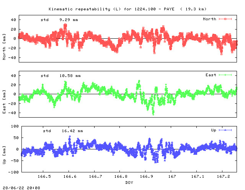The width and height of the screenshot is (245, 190).
Task: Click the '-50' tick on Up axis
Action: tap(15, 161)
